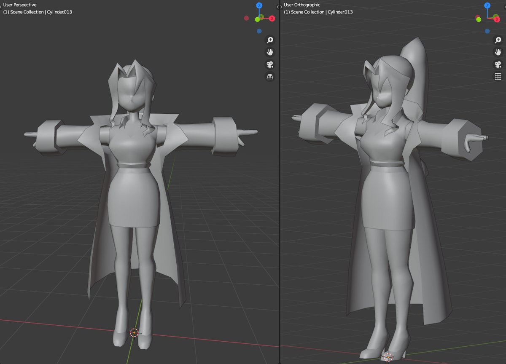Screen dimensions: 506x364
Task: Click the 3D cursor in the left viewport
Action: 134,333
